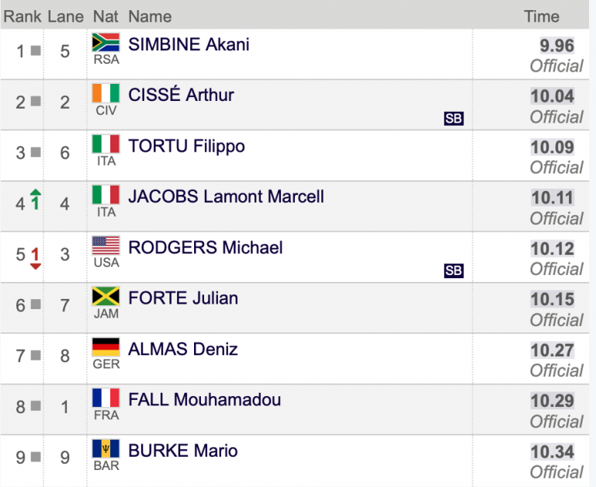Sort by the Rank column header
The height and width of the screenshot is (487, 596).
click(x=23, y=17)
